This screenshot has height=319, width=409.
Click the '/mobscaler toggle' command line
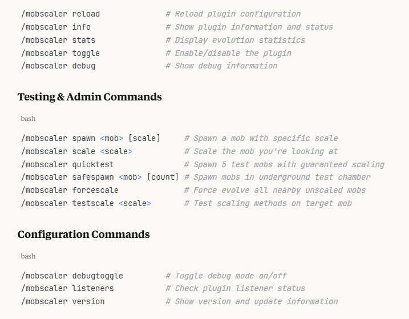pos(60,53)
